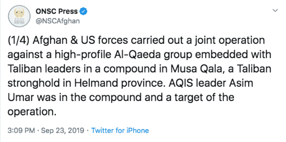Click "Musa Qala" in the tweet text

(197, 69)
